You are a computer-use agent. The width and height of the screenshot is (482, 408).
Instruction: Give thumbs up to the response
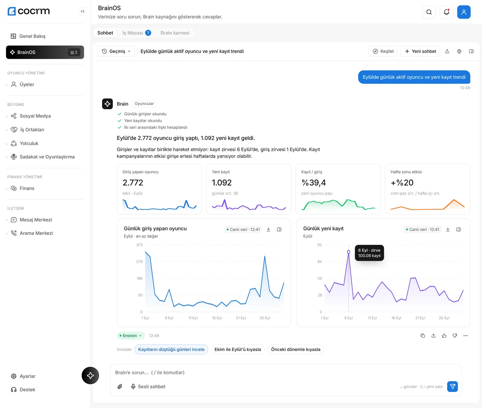click(x=444, y=336)
